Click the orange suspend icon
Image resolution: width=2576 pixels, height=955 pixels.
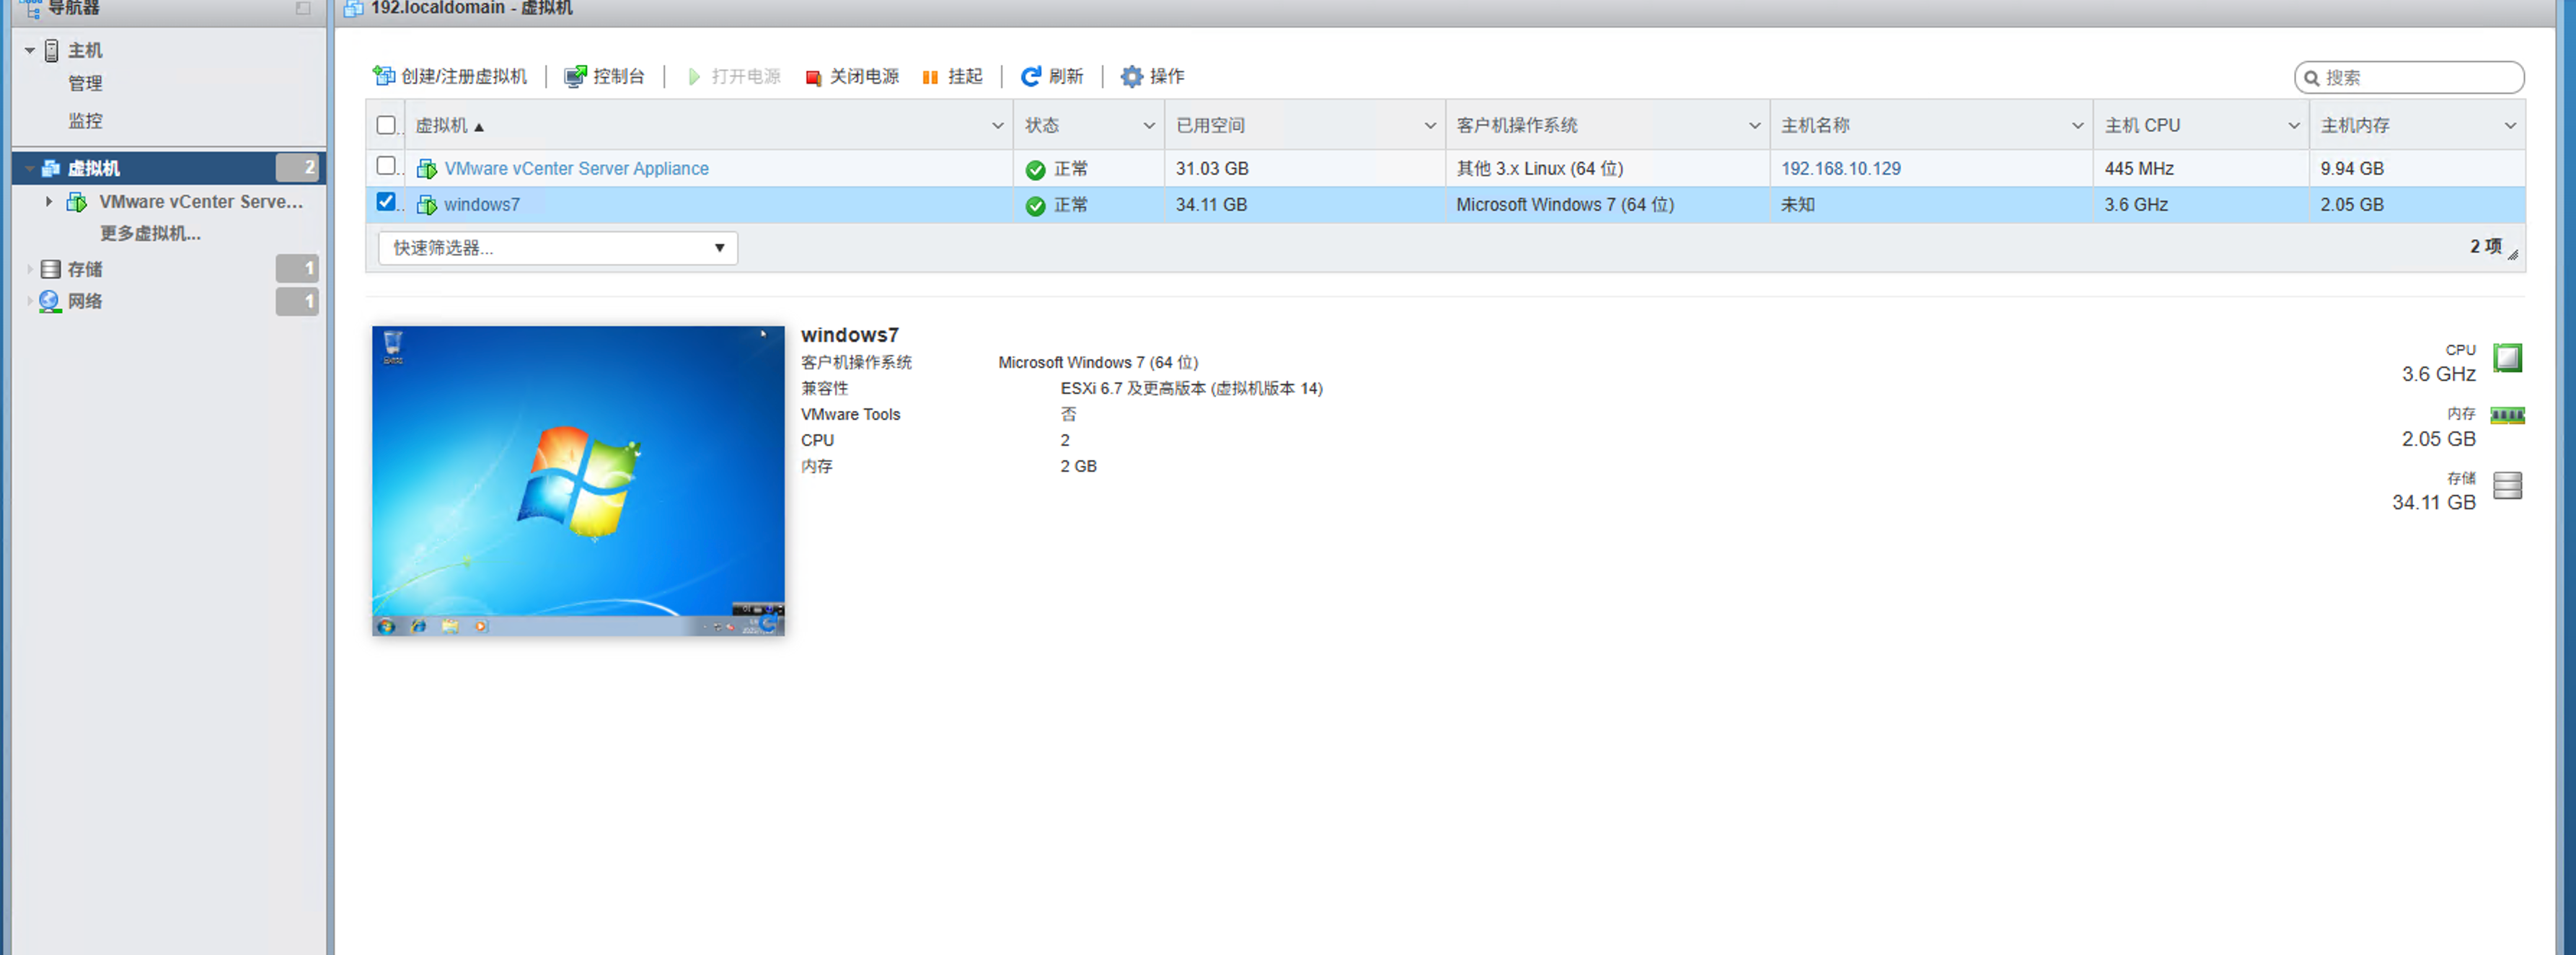click(x=930, y=77)
